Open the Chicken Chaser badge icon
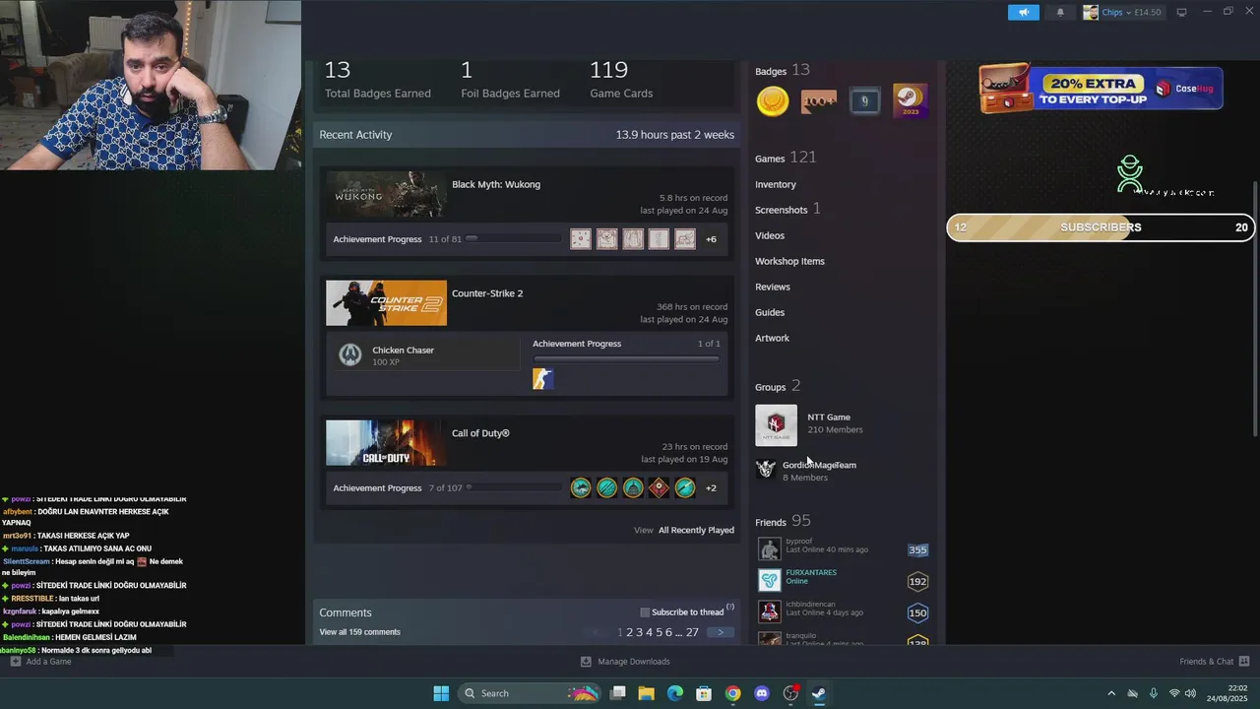Screen dimensions: 1260x709 pyautogui.click(x=350, y=355)
